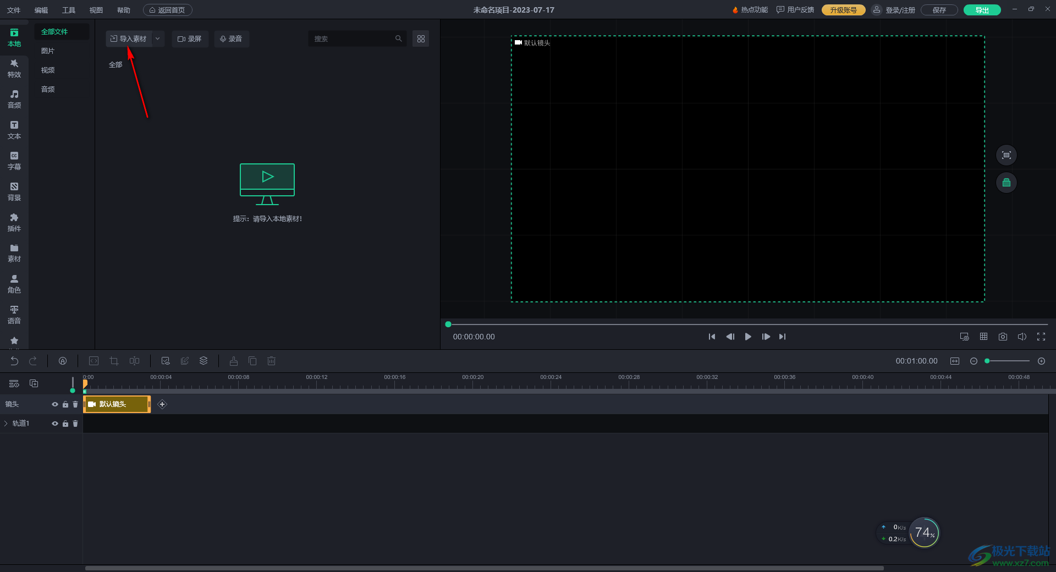The width and height of the screenshot is (1056, 572).
Task: Open dropdown arrow next to 导入素材
Action: (x=158, y=38)
